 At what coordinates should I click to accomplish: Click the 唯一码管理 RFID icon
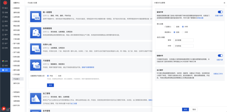[x=36, y=17]
